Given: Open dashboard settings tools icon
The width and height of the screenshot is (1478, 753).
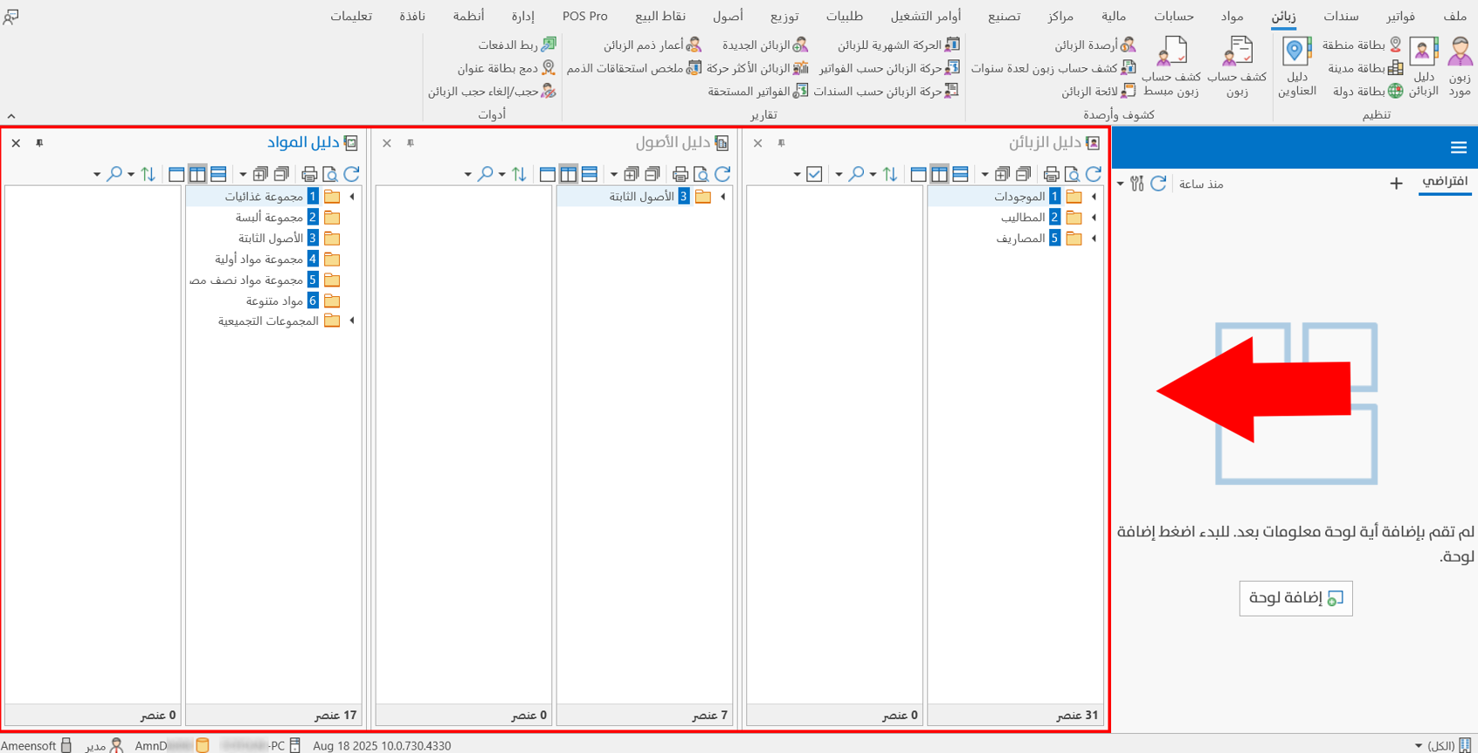Looking at the screenshot, I should click(x=1136, y=183).
